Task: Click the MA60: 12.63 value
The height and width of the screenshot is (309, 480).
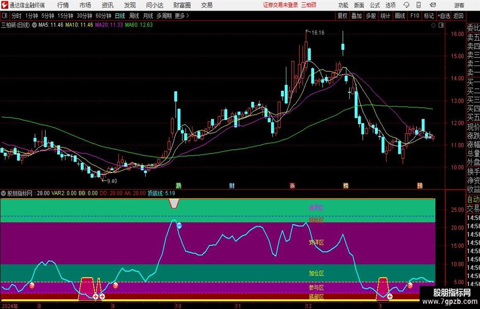Action: click(x=139, y=25)
